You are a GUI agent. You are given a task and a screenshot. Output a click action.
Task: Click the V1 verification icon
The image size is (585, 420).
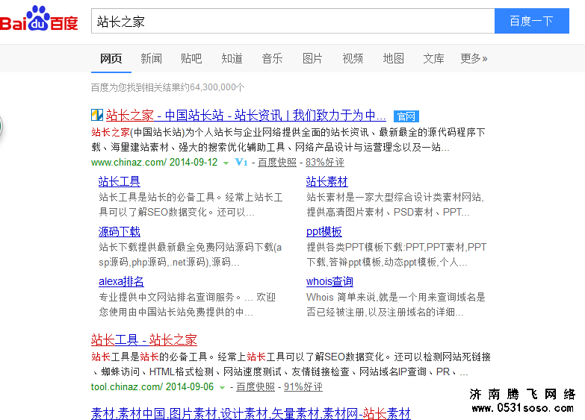point(241,162)
